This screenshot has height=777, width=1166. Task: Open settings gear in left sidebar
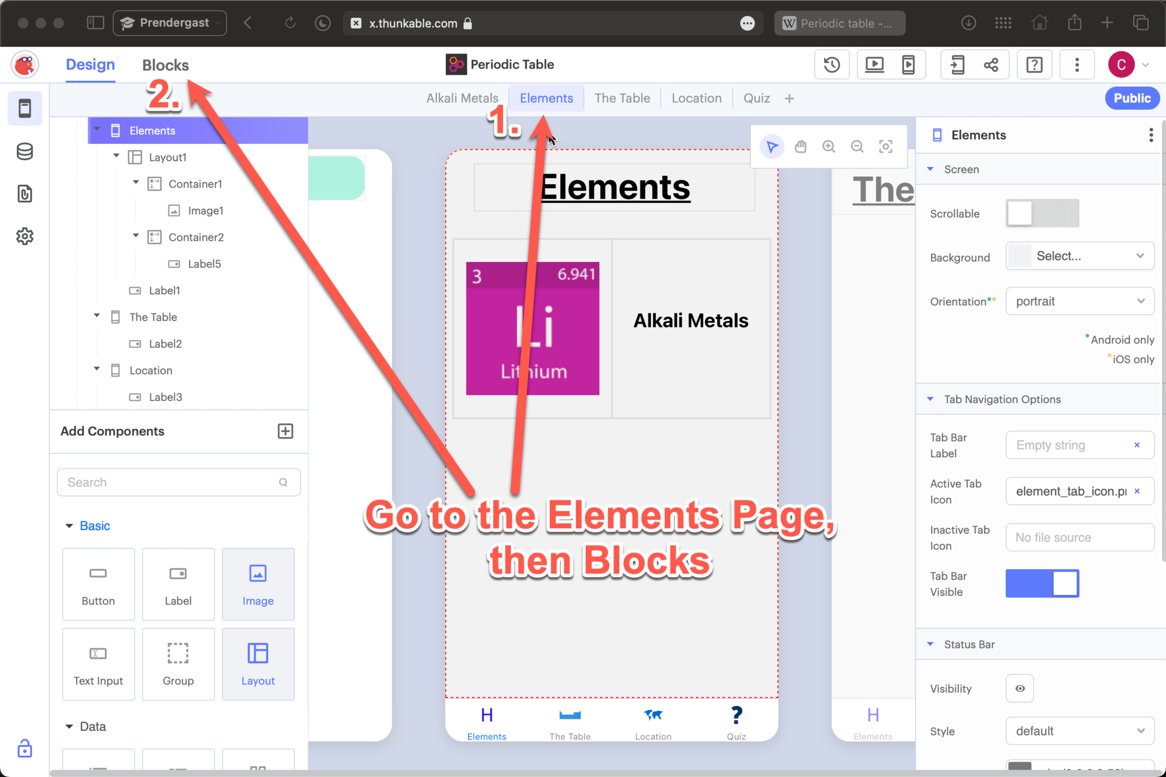[x=25, y=236]
